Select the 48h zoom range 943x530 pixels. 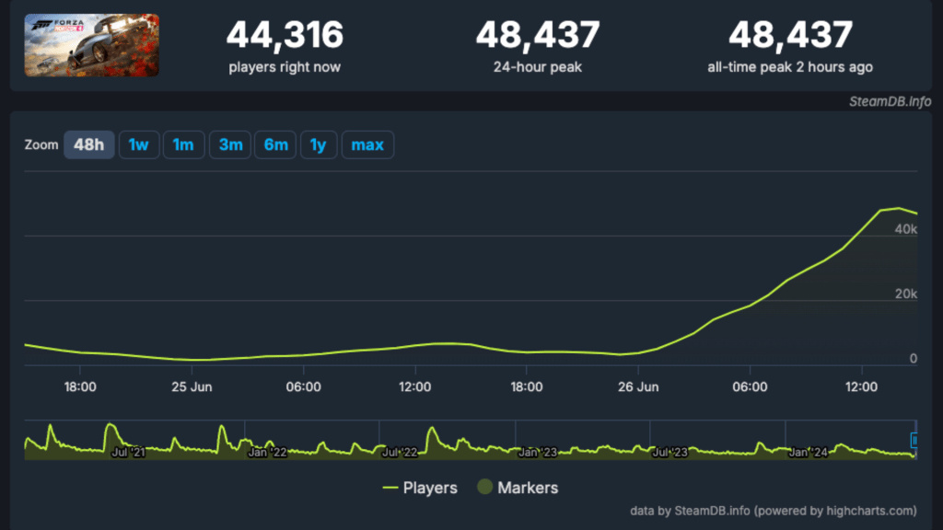89,144
